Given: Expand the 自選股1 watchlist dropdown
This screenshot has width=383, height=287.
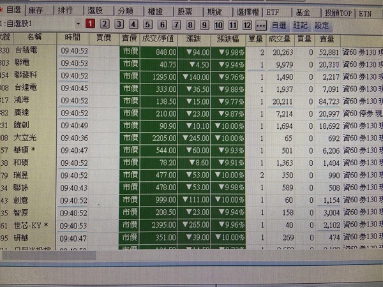Looking at the screenshot, I should 78,24.
